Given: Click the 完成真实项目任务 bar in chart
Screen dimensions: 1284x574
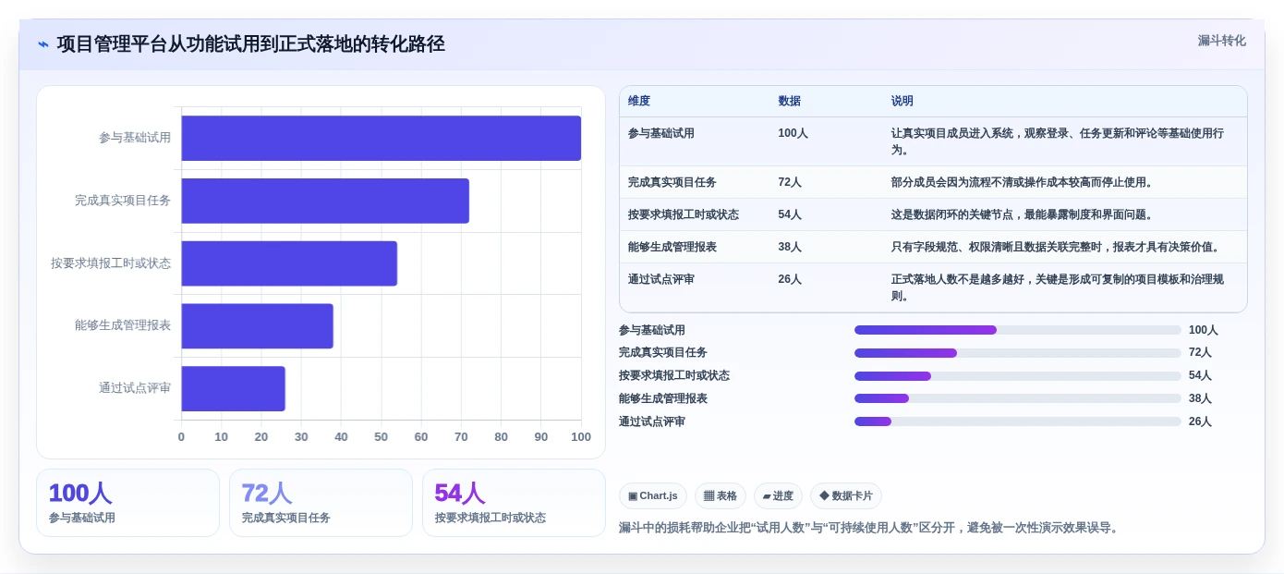Looking at the screenshot, I should pyautogui.click(x=325, y=201).
